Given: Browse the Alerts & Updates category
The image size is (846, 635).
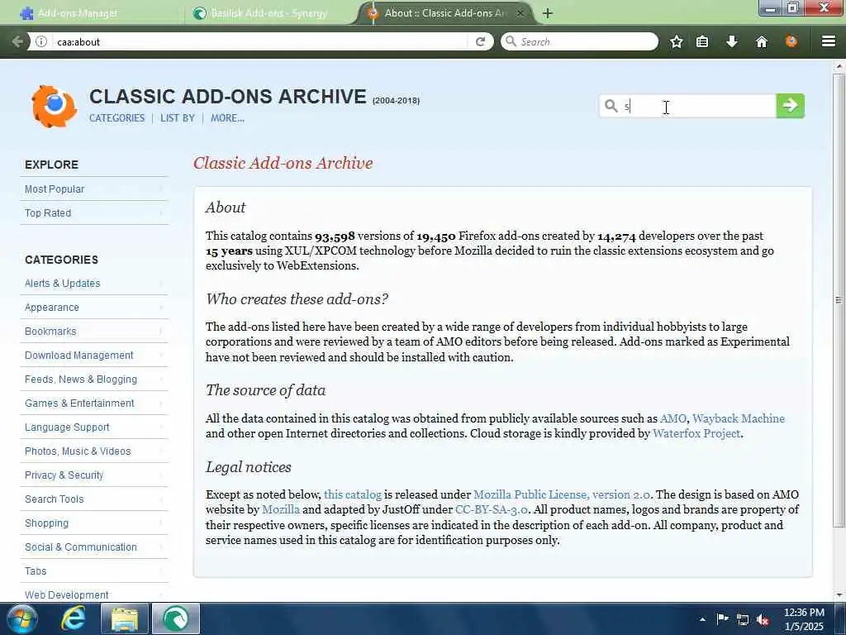Looking at the screenshot, I should click(x=94, y=283).
